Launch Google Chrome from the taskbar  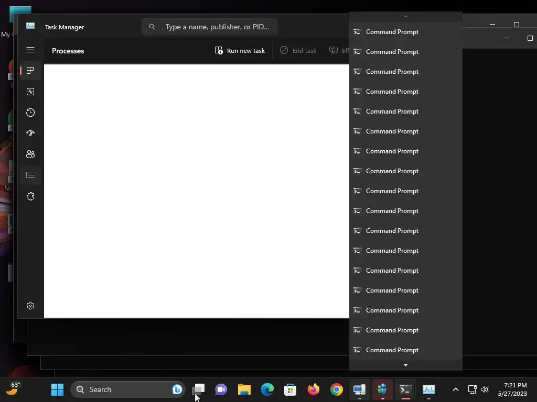(336, 389)
